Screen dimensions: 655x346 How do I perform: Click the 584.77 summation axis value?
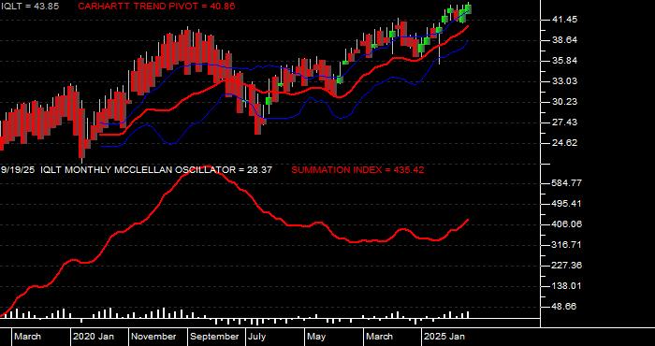pyautogui.click(x=567, y=183)
